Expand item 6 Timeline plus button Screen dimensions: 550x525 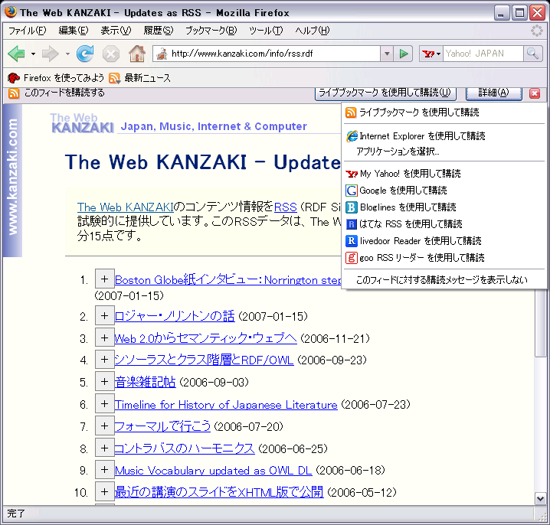coord(104,404)
